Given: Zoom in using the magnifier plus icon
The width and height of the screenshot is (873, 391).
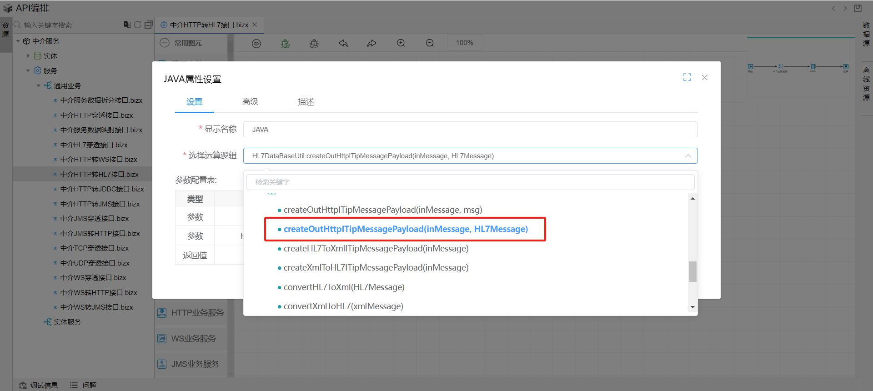Looking at the screenshot, I should point(401,43).
